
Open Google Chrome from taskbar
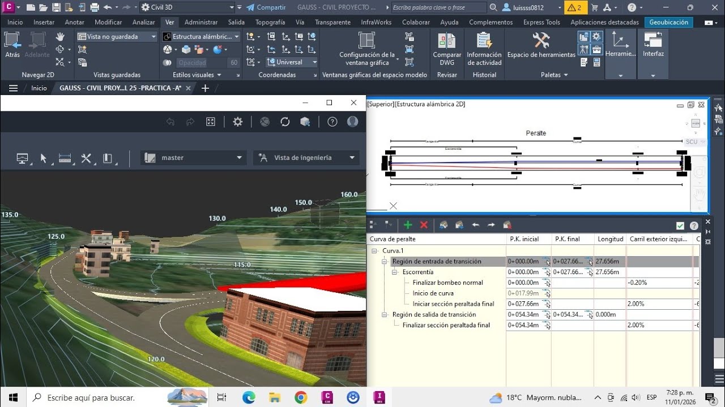tap(301, 397)
